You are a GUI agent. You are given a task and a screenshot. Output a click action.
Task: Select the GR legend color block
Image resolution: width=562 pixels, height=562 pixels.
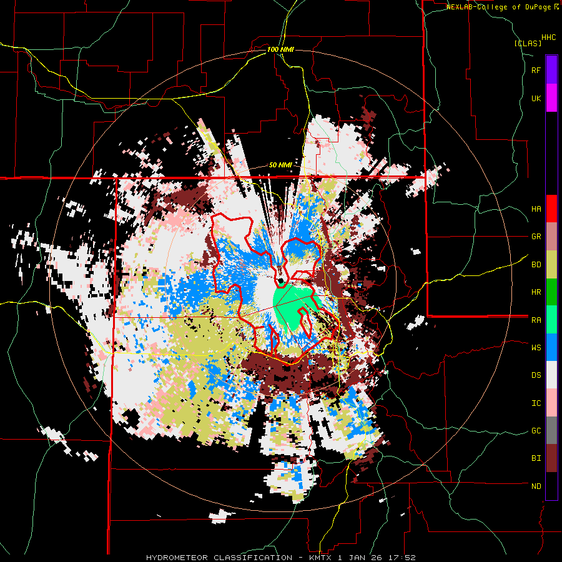point(551,237)
